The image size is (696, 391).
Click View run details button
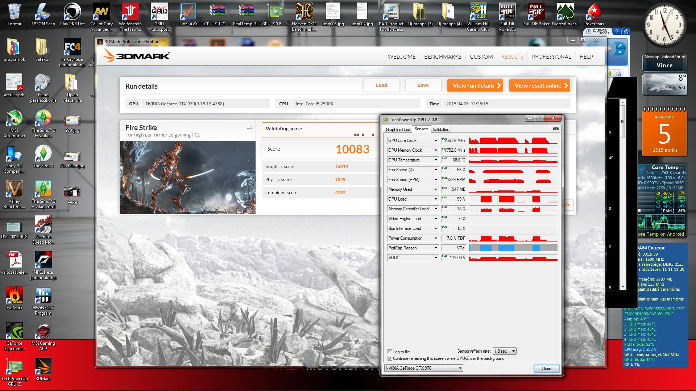475,85
